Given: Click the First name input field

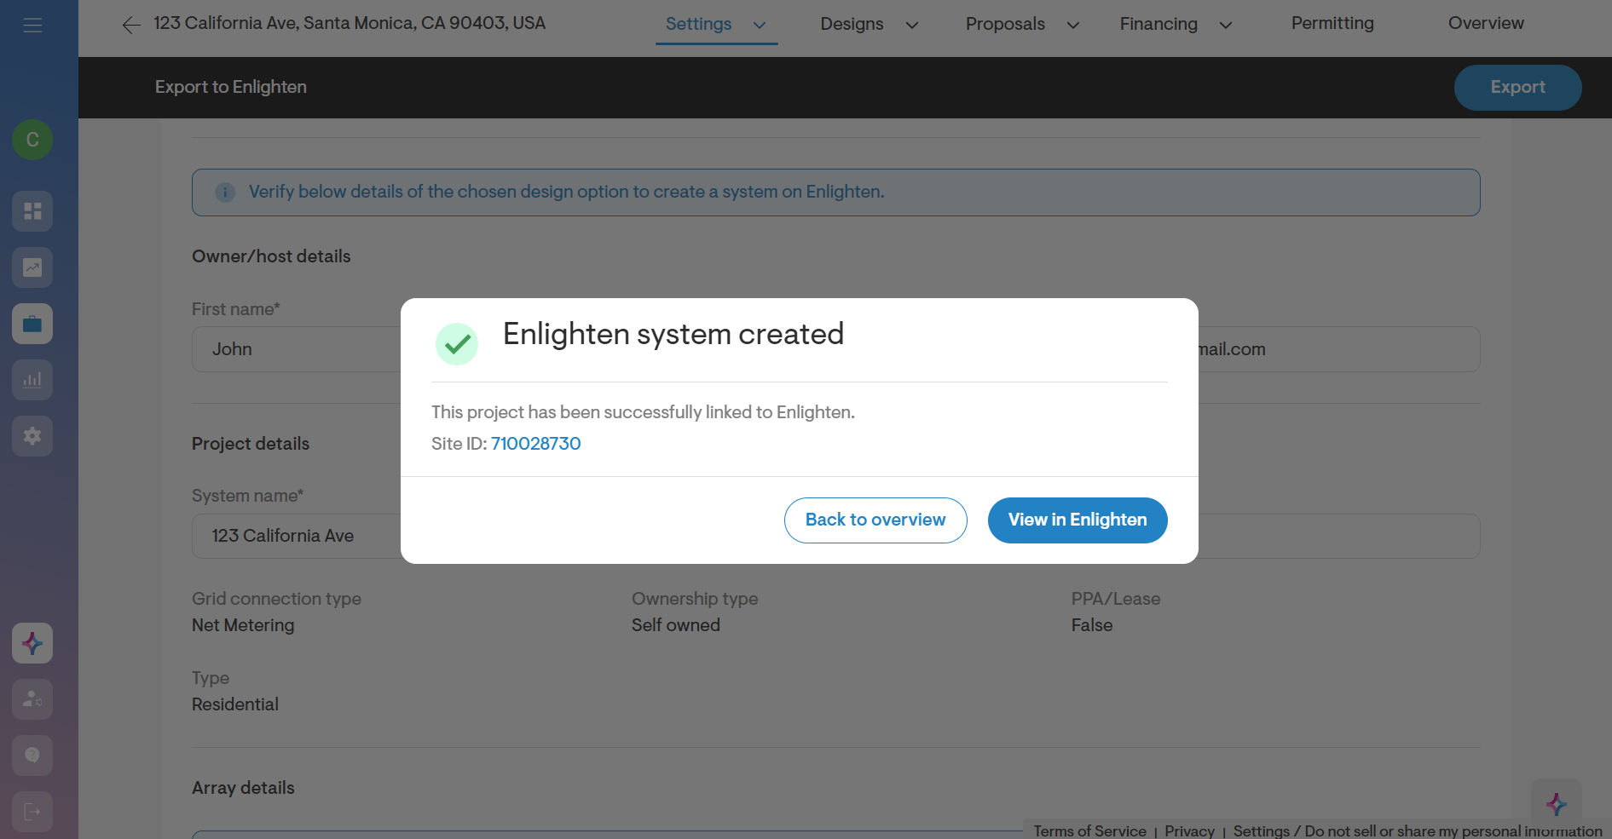Looking at the screenshot, I should pos(297,349).
